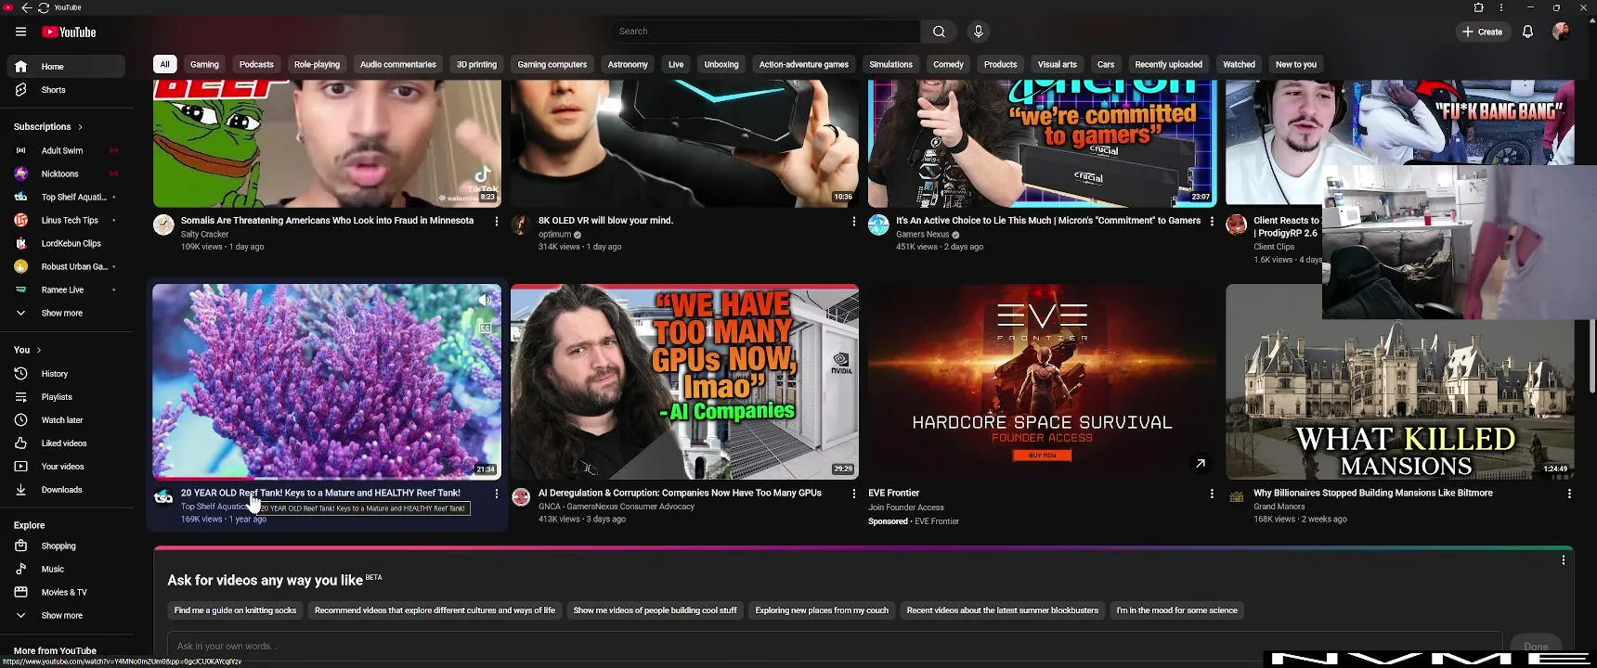Open Music under Explore
This screenshot has width=1597, height=668.
click(x=66, y=570)
